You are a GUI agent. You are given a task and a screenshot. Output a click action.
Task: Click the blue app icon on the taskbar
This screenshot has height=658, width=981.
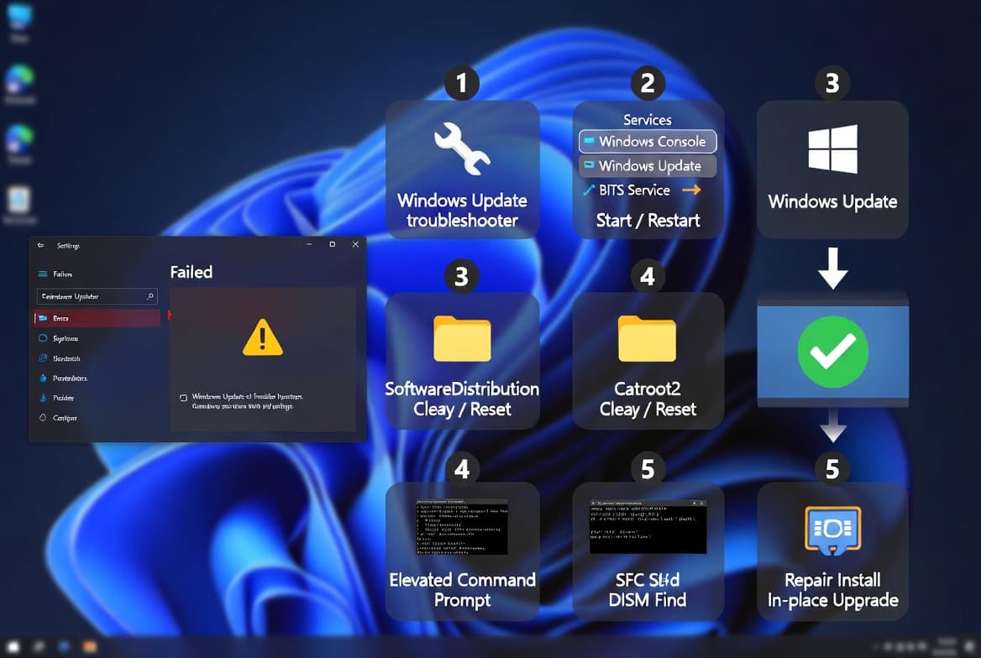point(64,647)
